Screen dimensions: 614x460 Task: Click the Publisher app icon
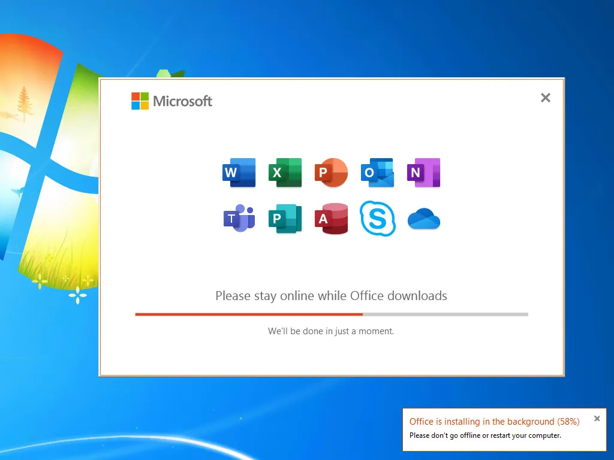[x=285, y=218]
